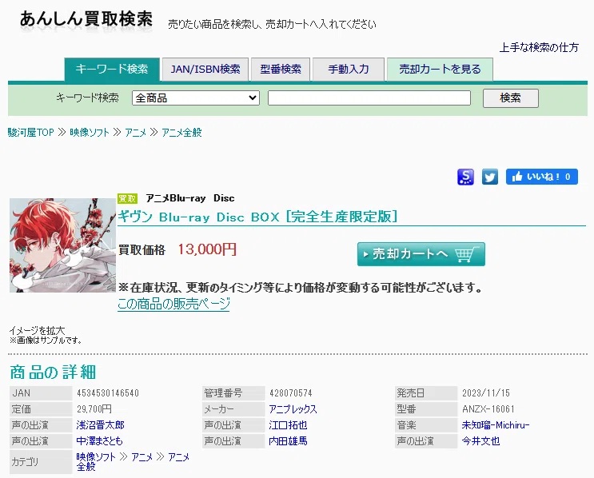Image resolution: width=594 pixels, height=478 pixels.
Task: Click the 商品の詳細 section heading
Action: click(53, 372)
